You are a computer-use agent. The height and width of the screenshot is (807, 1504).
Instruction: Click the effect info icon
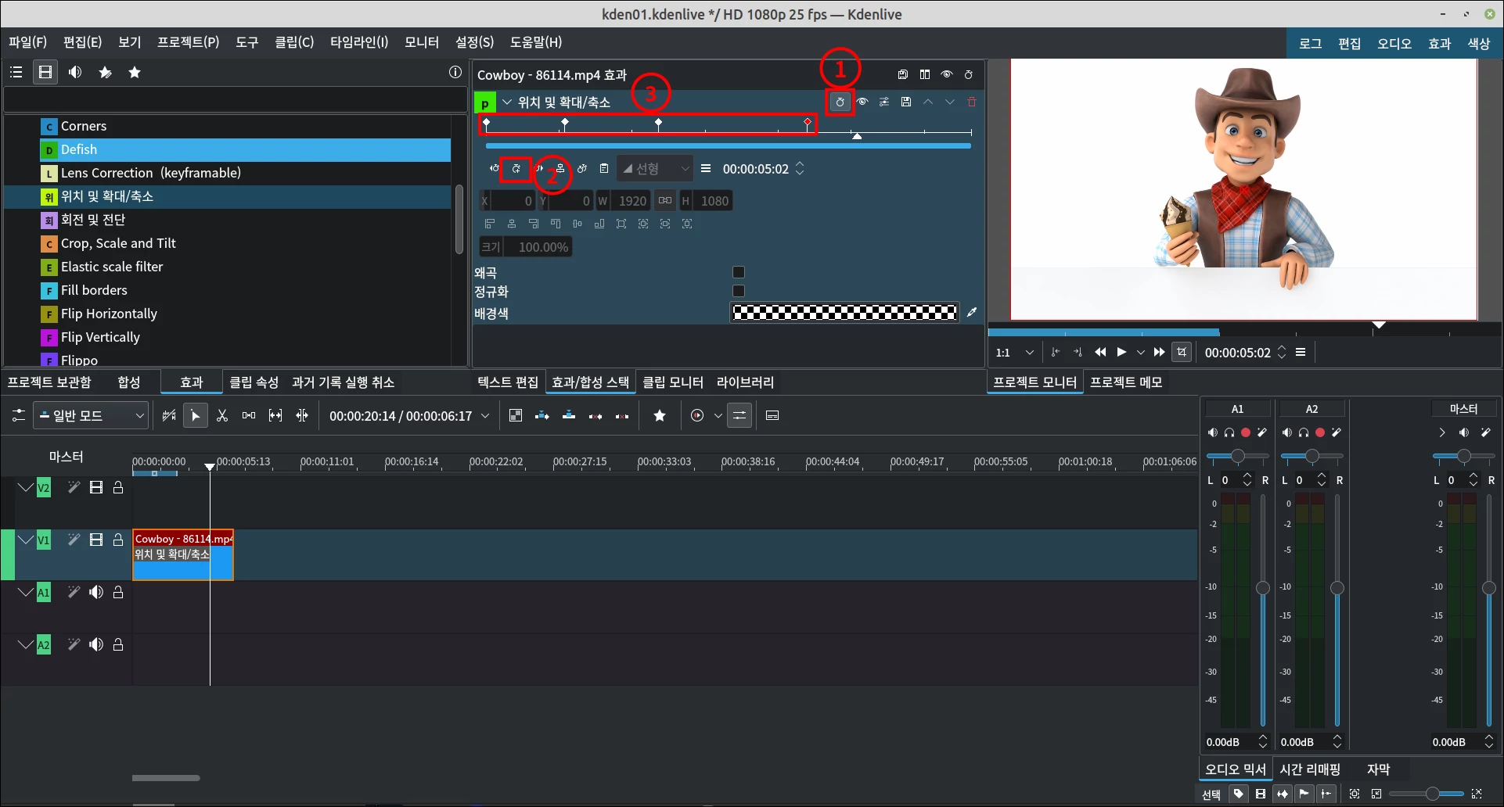[455, 73]
